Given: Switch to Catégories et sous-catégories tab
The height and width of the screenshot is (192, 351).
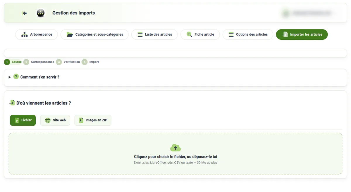Looking at the screenshot, I should [94, 34].
